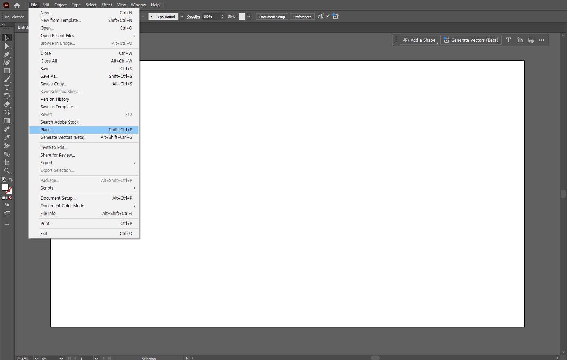Select the Paintbrush tool
567x360 pixels.
coord(7,79)
